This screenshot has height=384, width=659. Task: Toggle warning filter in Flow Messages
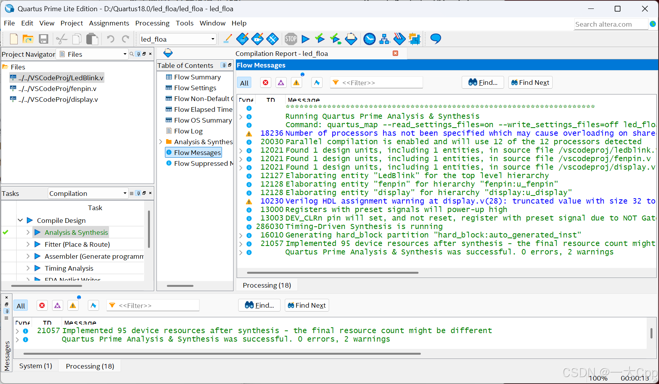pos(296,83)
